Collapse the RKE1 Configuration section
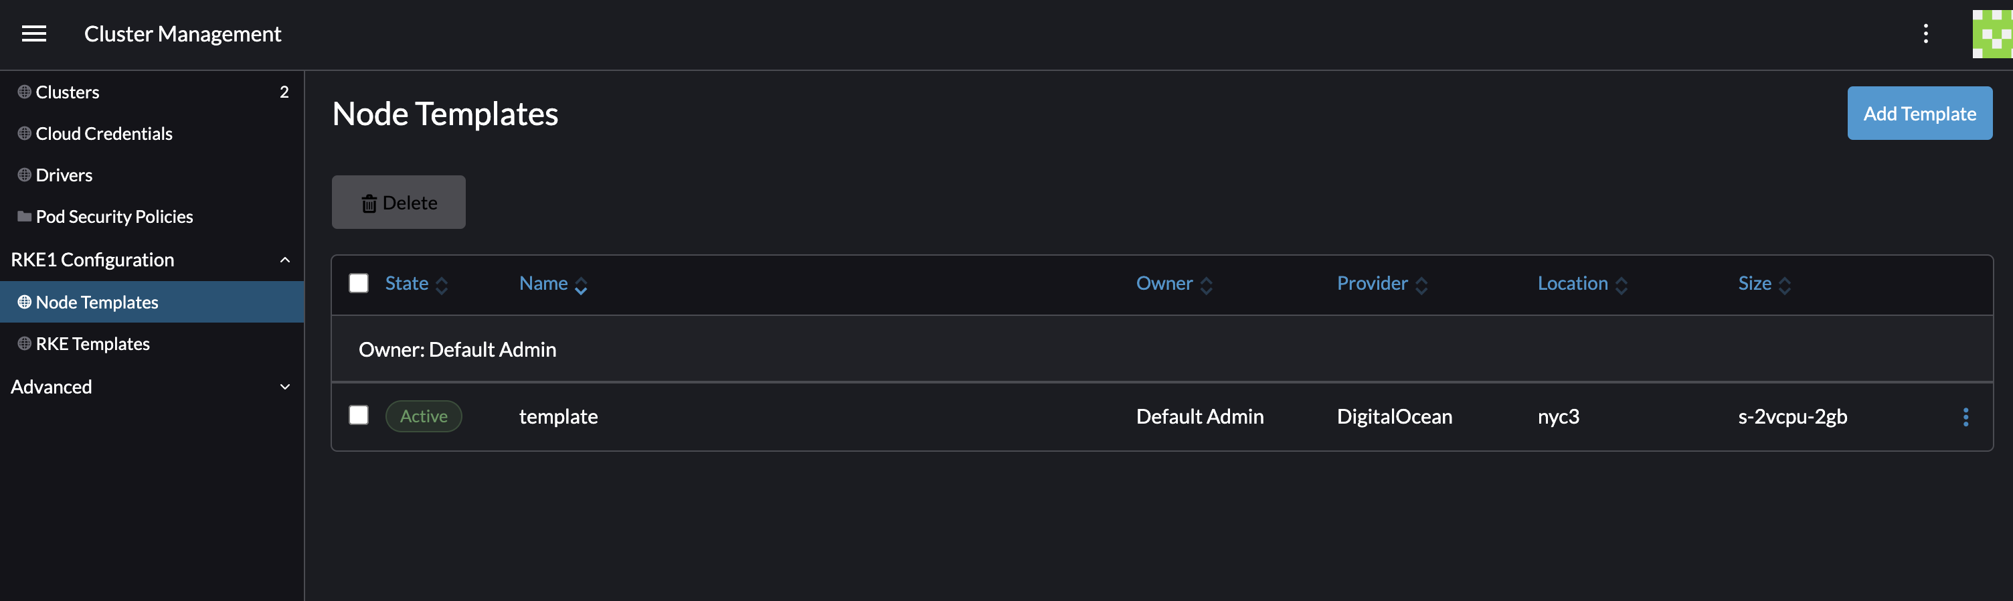Image resolution: width=2013 pixels, height=601 pixels. [285, 260]
